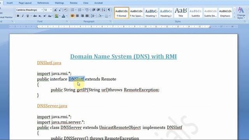Open the View tab

[86, 3]
